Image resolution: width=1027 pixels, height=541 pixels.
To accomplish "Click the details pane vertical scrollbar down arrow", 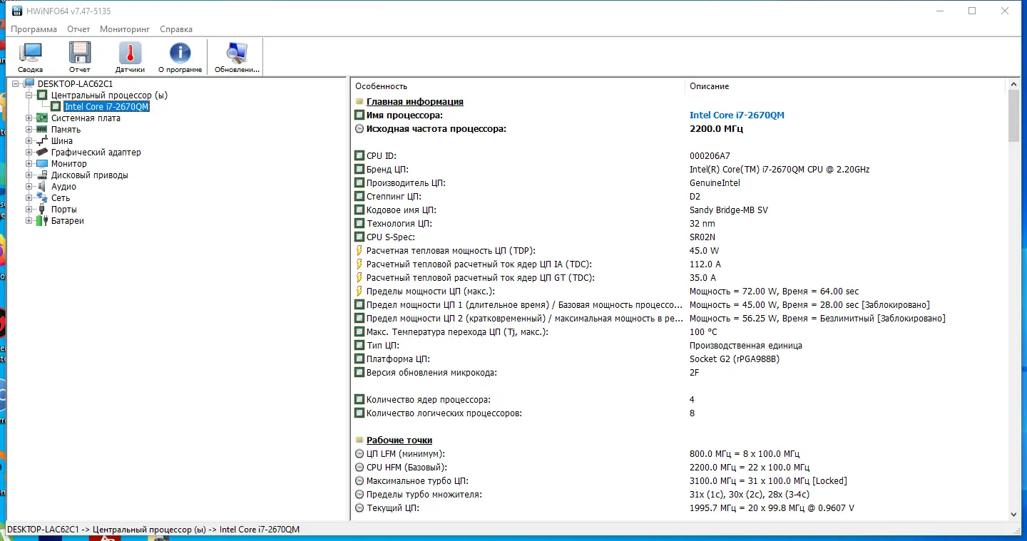I will tap(1014, 514).
